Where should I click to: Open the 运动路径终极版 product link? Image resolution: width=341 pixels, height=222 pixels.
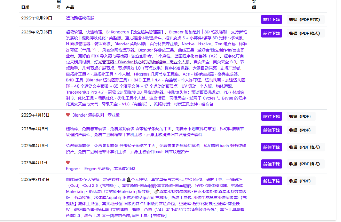80,18
